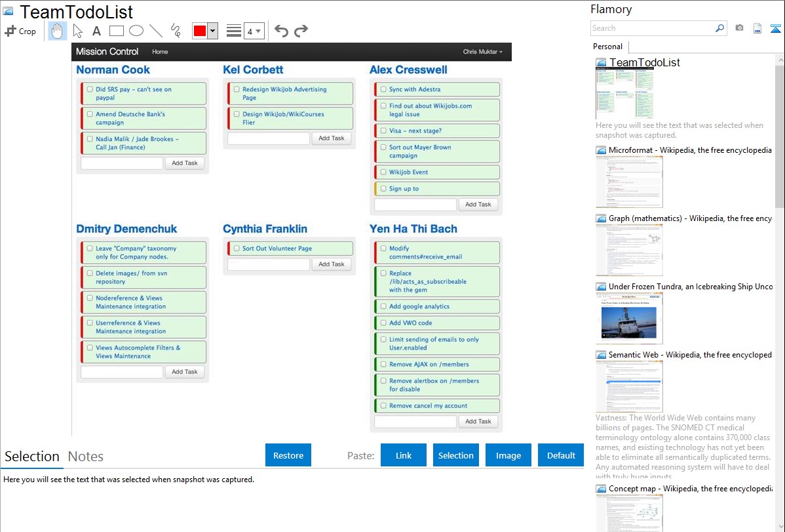Redo the last annotation
785x532 pixels.
coord(301,31)
